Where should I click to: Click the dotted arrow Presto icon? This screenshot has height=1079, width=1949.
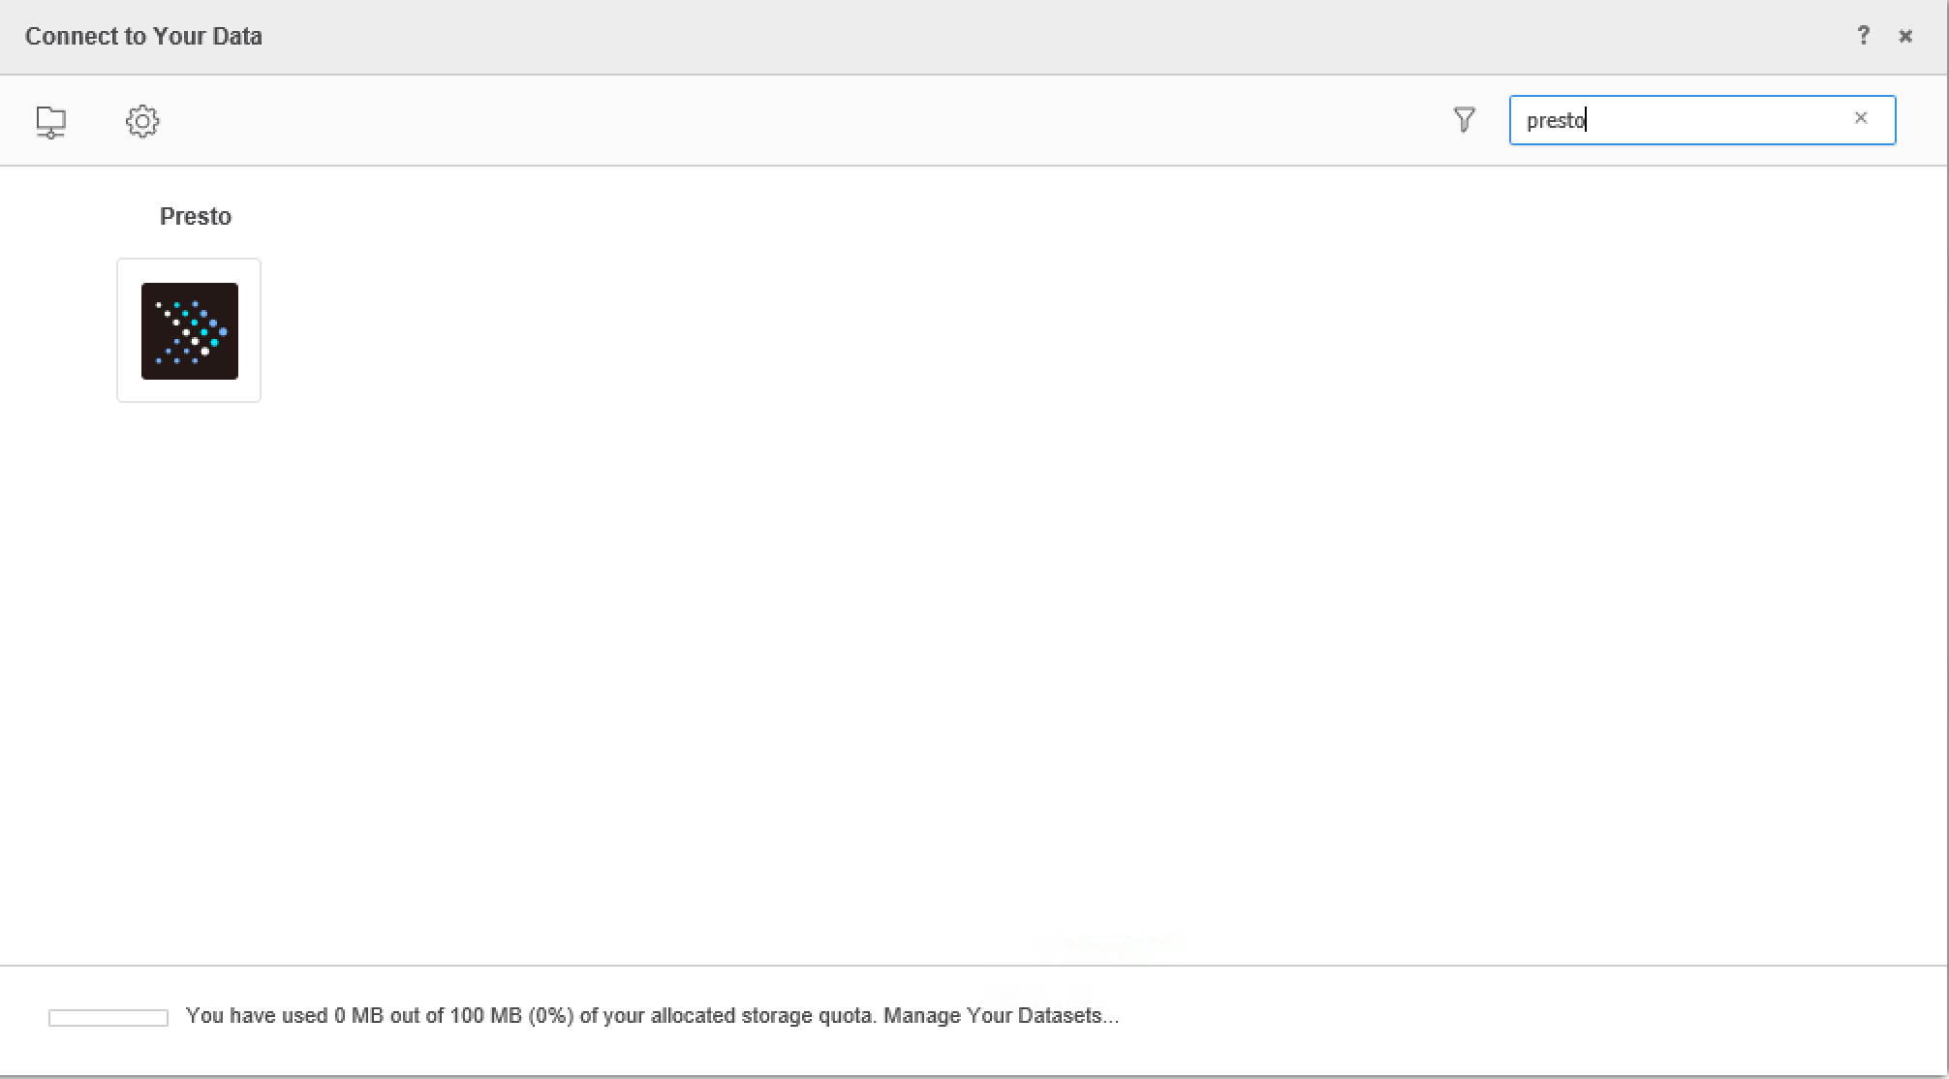(191, 330)
